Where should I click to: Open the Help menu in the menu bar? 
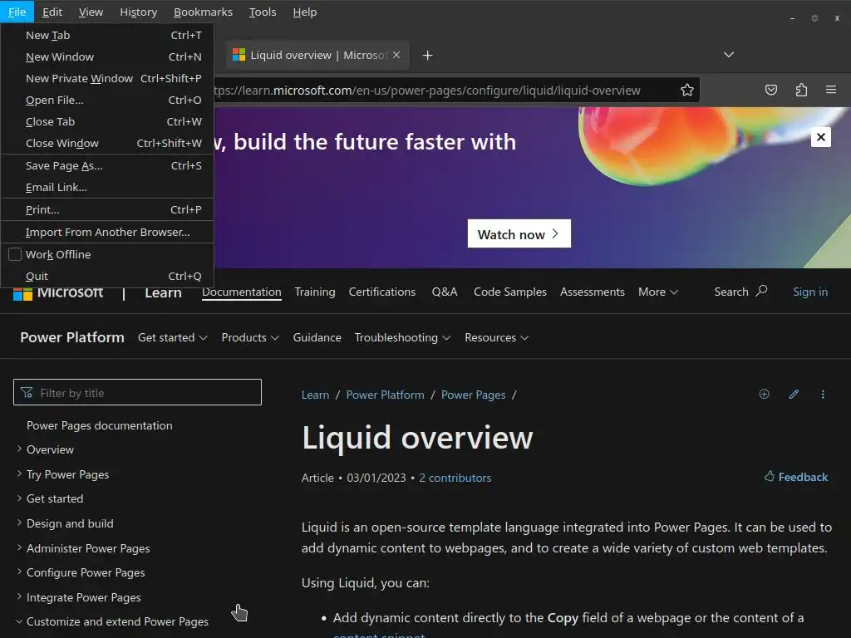pos(305,12)
